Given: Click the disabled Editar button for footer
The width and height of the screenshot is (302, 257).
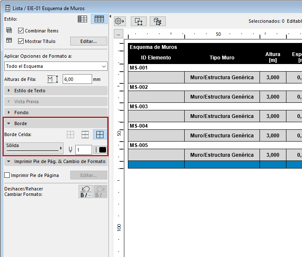Looking at the screenshot, I should (x=89, y=175).
